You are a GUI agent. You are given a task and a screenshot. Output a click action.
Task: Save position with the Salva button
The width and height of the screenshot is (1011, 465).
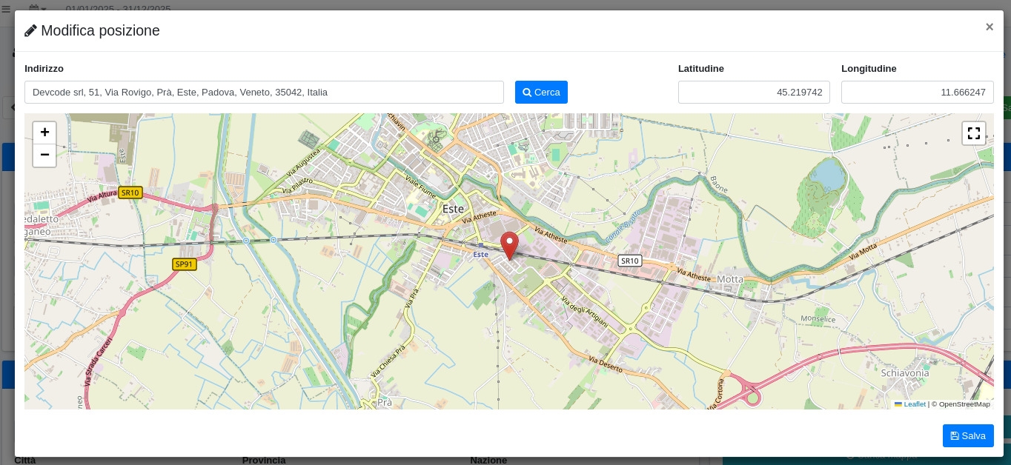point(967,435)
